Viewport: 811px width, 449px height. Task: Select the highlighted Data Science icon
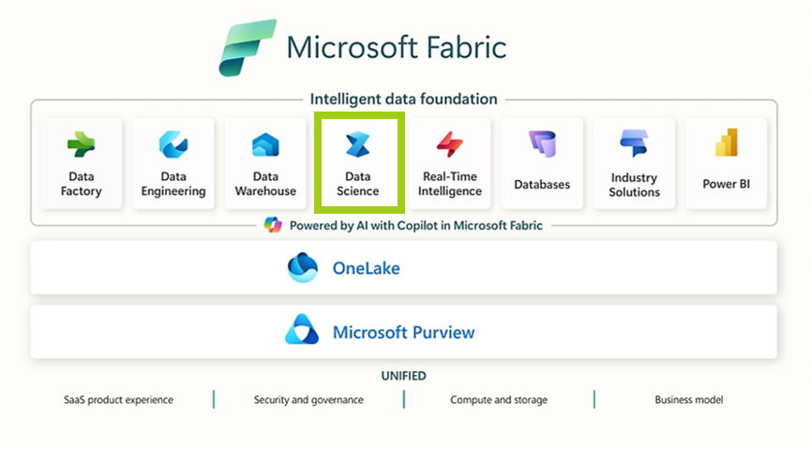[x=357, y=145]
